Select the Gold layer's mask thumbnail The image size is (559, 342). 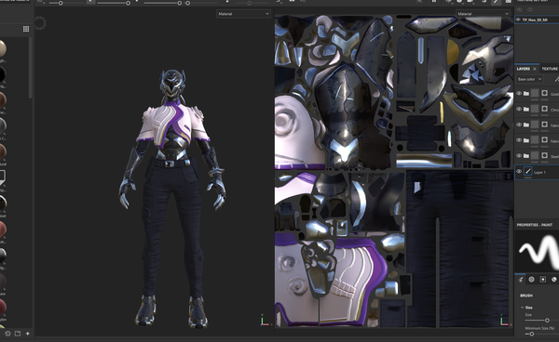tap(544, 94)
